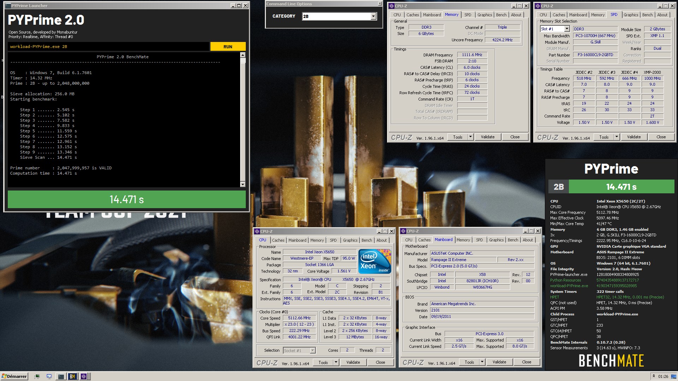
Task: Click the PYPrime Launcher title bar icon
Action: (x=8, y=6)
